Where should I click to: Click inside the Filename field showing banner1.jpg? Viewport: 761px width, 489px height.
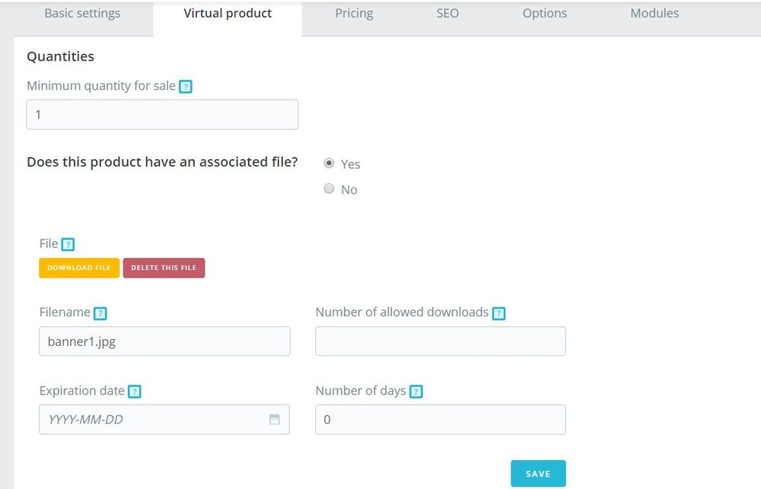pos(164,341)
